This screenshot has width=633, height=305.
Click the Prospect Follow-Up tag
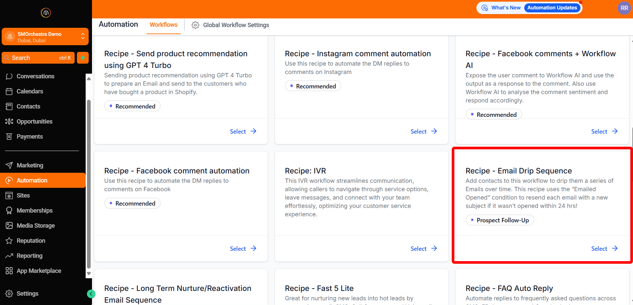click(500, 220)
